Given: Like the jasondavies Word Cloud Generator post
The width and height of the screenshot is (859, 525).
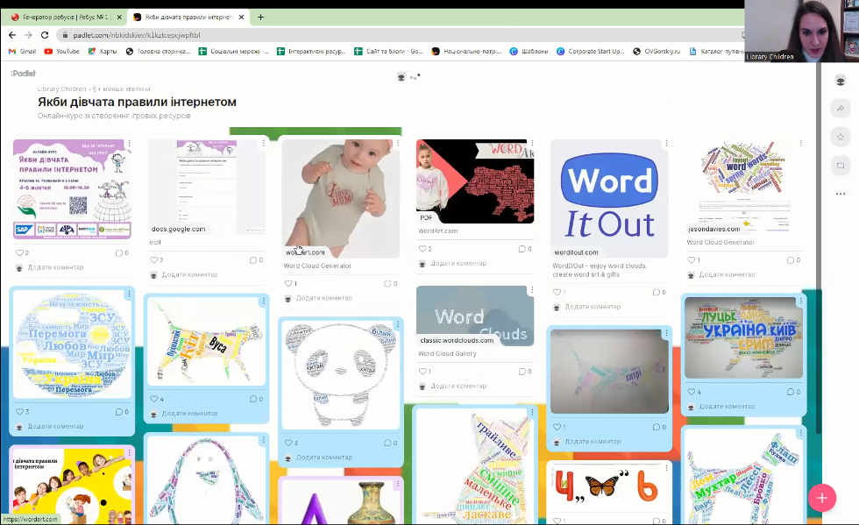Looking at the screenshot, I should [692, 260].
